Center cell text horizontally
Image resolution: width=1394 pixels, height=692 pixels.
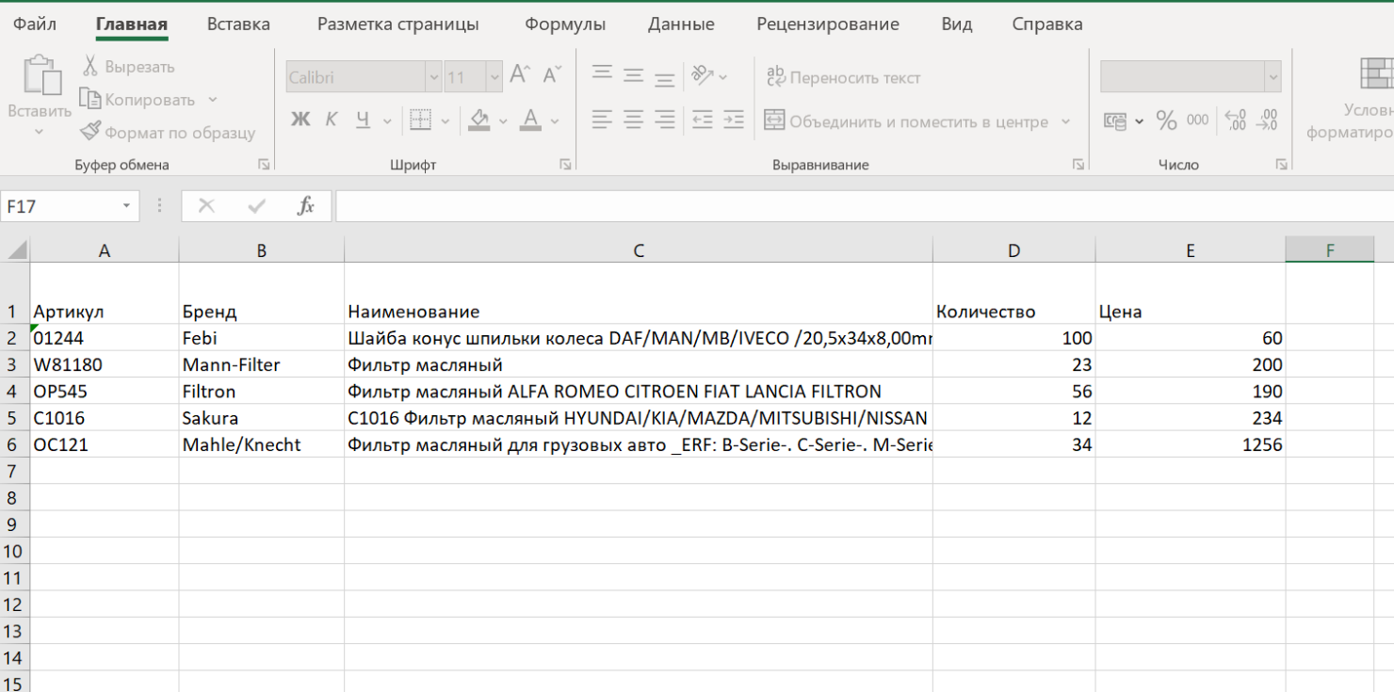(x=634, y=120)
